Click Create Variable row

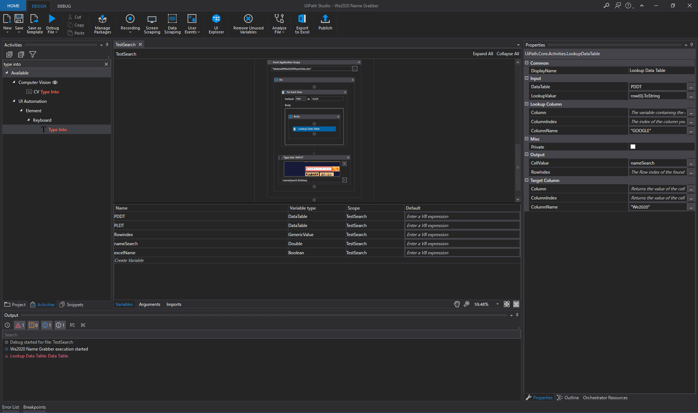[129, 260]
